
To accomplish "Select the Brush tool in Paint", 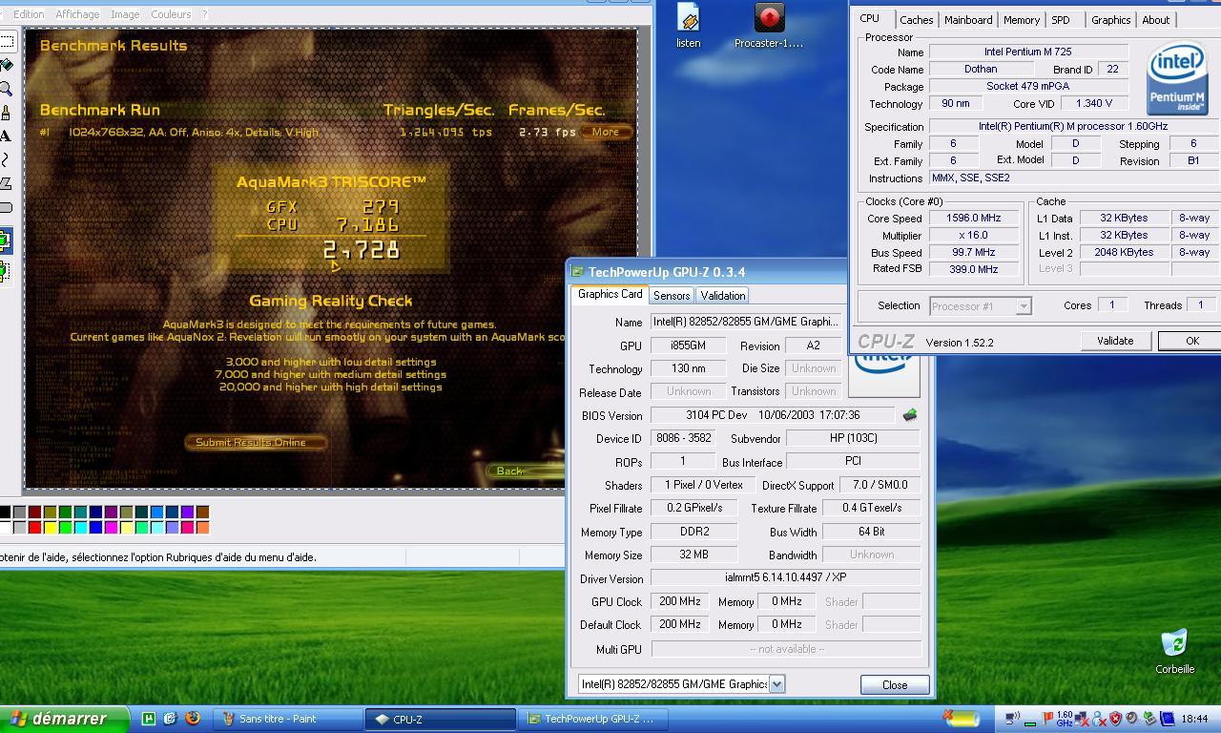I will pos(7,114).
